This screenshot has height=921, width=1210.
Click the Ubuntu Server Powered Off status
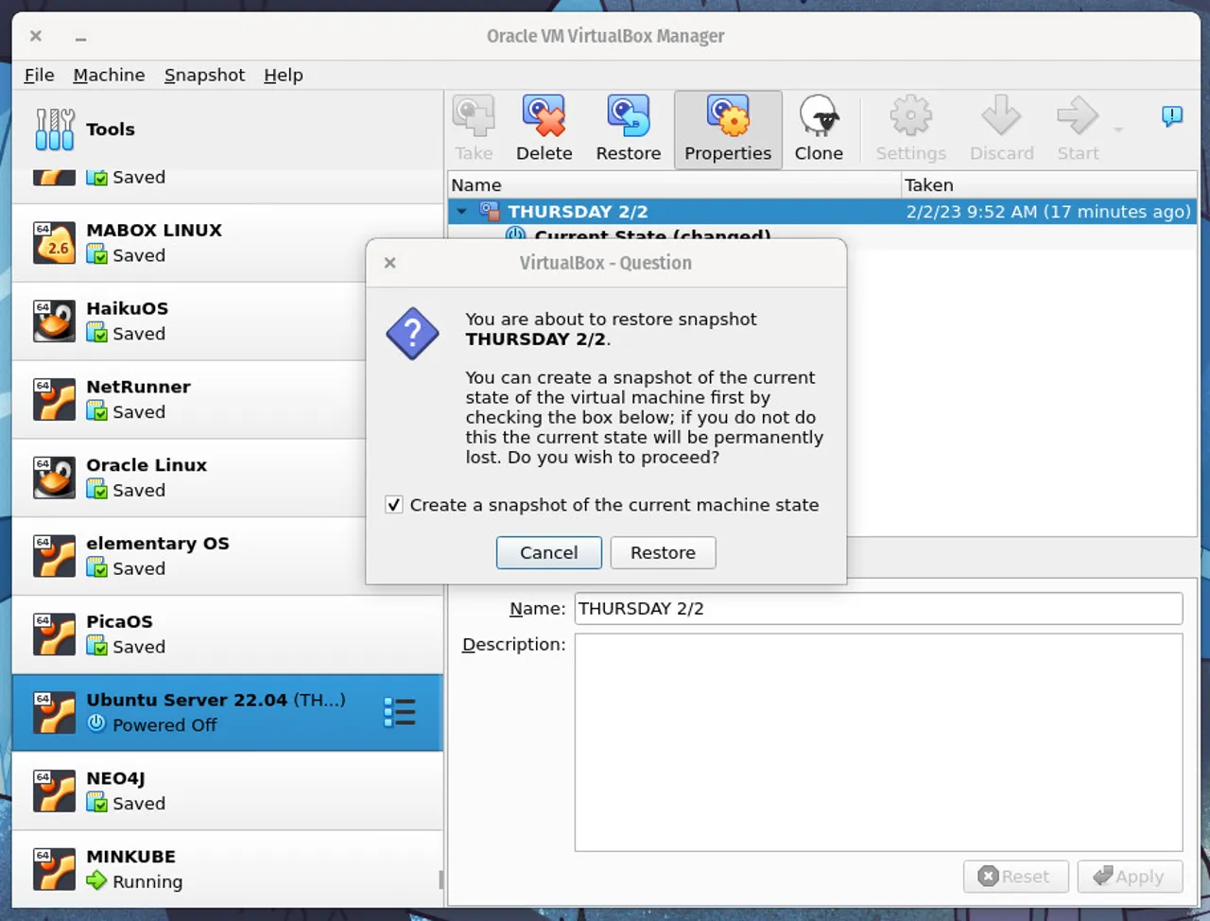point(164,725)
